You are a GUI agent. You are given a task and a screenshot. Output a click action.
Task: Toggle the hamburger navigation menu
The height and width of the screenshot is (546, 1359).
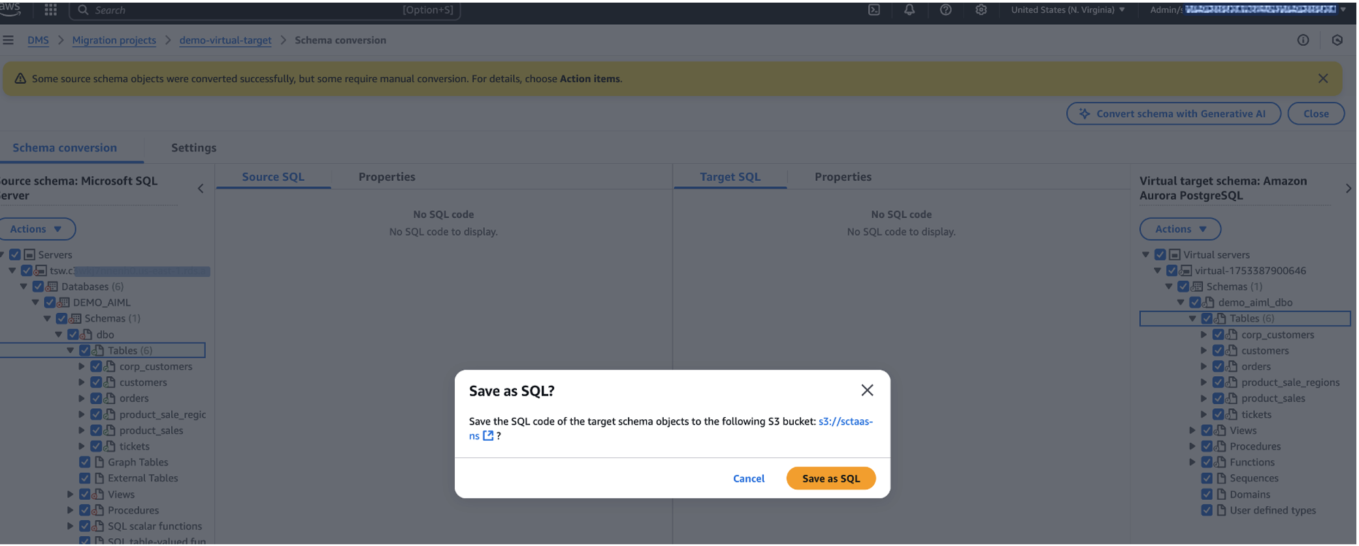(8, 40)
